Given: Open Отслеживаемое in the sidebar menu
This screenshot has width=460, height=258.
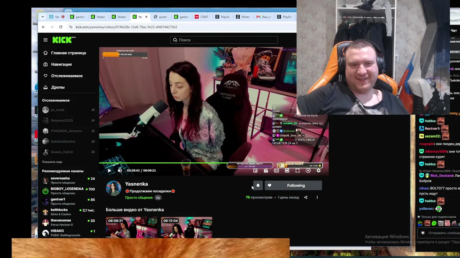Looking at the screenshot, I should [67, 76].
